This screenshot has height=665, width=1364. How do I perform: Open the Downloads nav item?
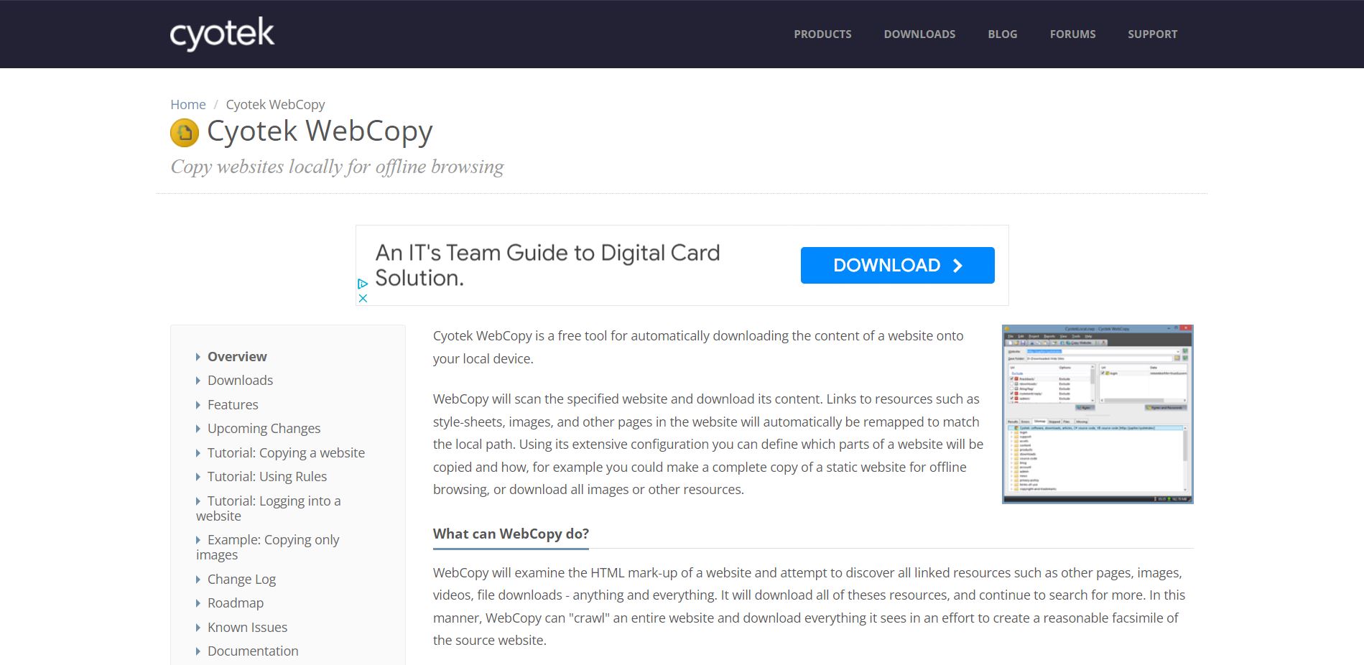tap(919, 34)
